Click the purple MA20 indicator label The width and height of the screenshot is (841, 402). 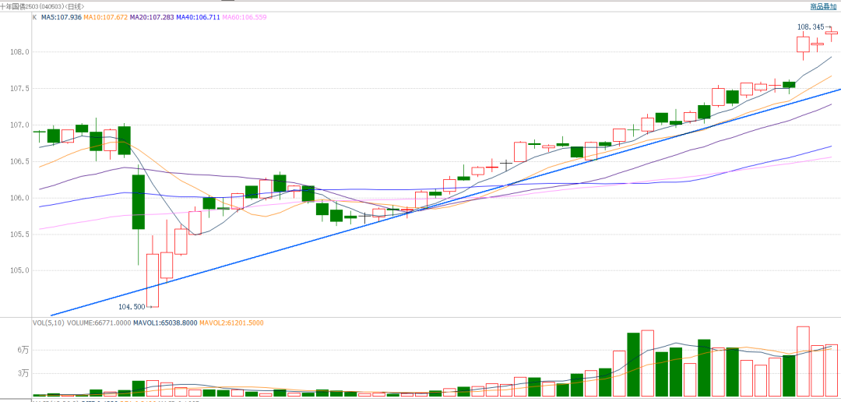point(153,16)
